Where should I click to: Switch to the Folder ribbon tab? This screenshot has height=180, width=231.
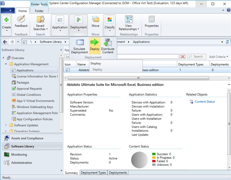(x=39, y=11)
